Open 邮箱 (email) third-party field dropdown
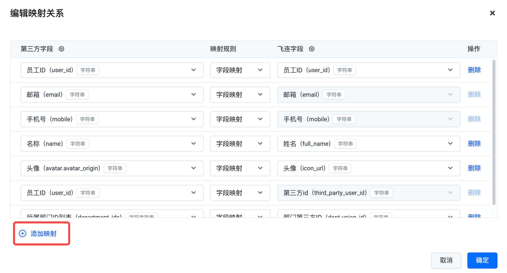This screenshot has width=507, height=273. click(112, 95)
